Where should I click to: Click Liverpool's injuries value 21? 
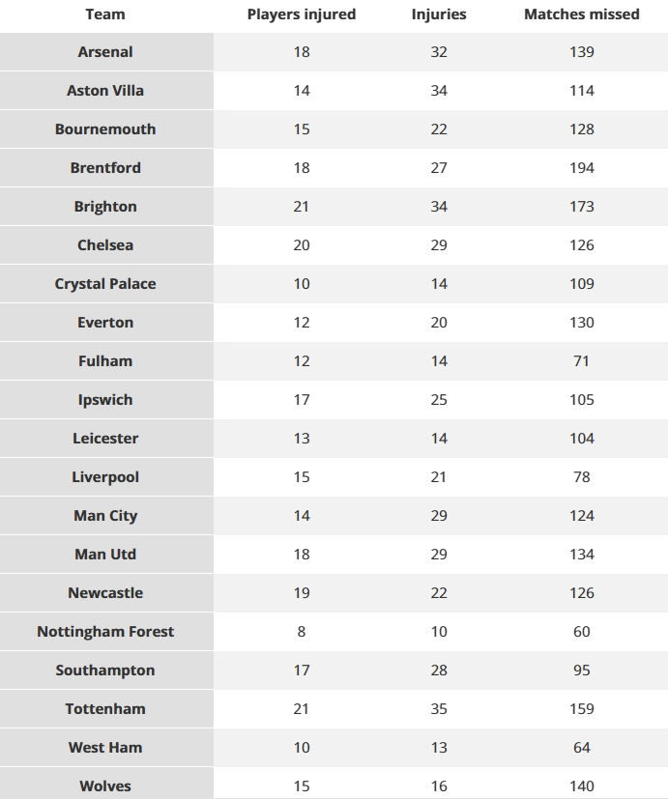(439, 477)
